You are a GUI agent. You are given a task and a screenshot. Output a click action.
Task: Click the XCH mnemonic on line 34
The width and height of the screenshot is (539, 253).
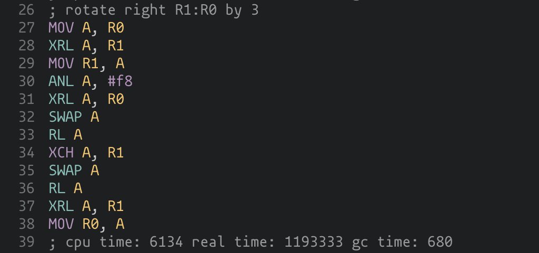coord(61,153)
